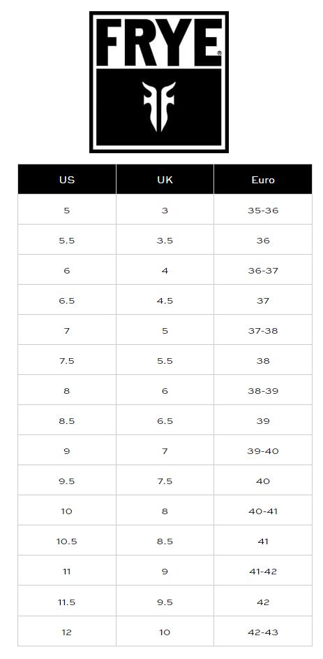Click the bull head emblem in logo
Viewport: 323px width, 659px height.
(x=159, y=106)
